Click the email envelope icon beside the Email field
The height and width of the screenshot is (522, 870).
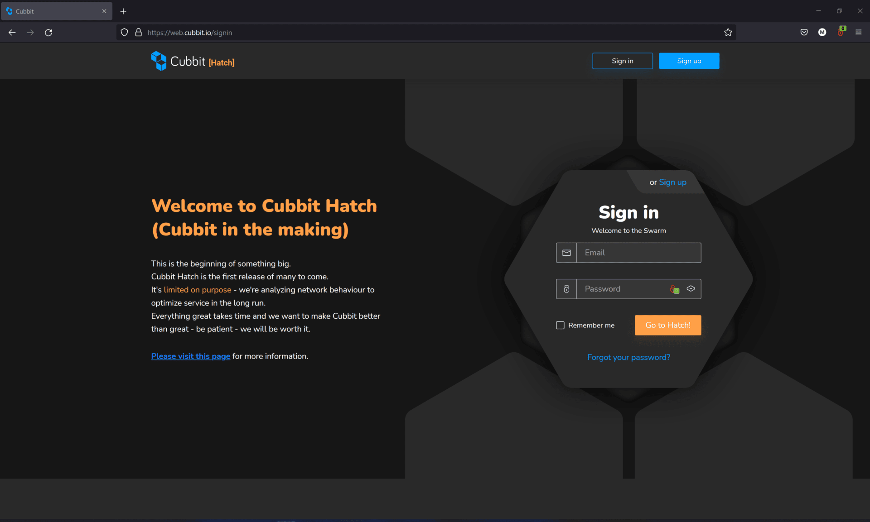(566, 253)
